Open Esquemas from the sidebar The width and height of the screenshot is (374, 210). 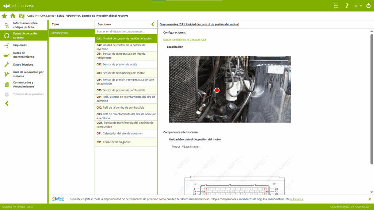click(x=20, y=45)
